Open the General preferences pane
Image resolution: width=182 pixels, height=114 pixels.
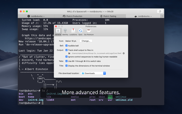58,32
